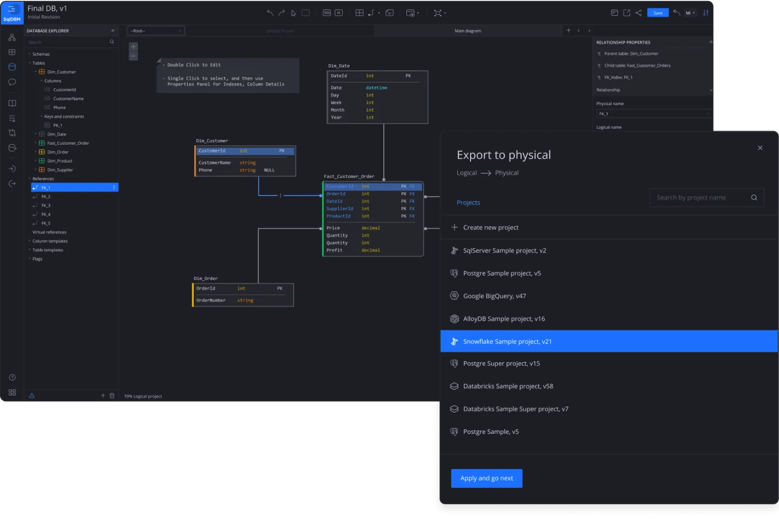Add a new diagram tab with plus
This screenshot has width=779, height=519.
pos(568,30)
